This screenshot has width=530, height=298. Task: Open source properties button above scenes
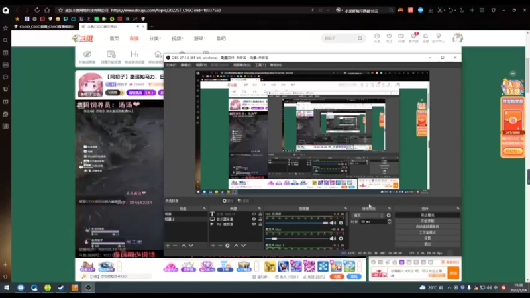point(227,201)
